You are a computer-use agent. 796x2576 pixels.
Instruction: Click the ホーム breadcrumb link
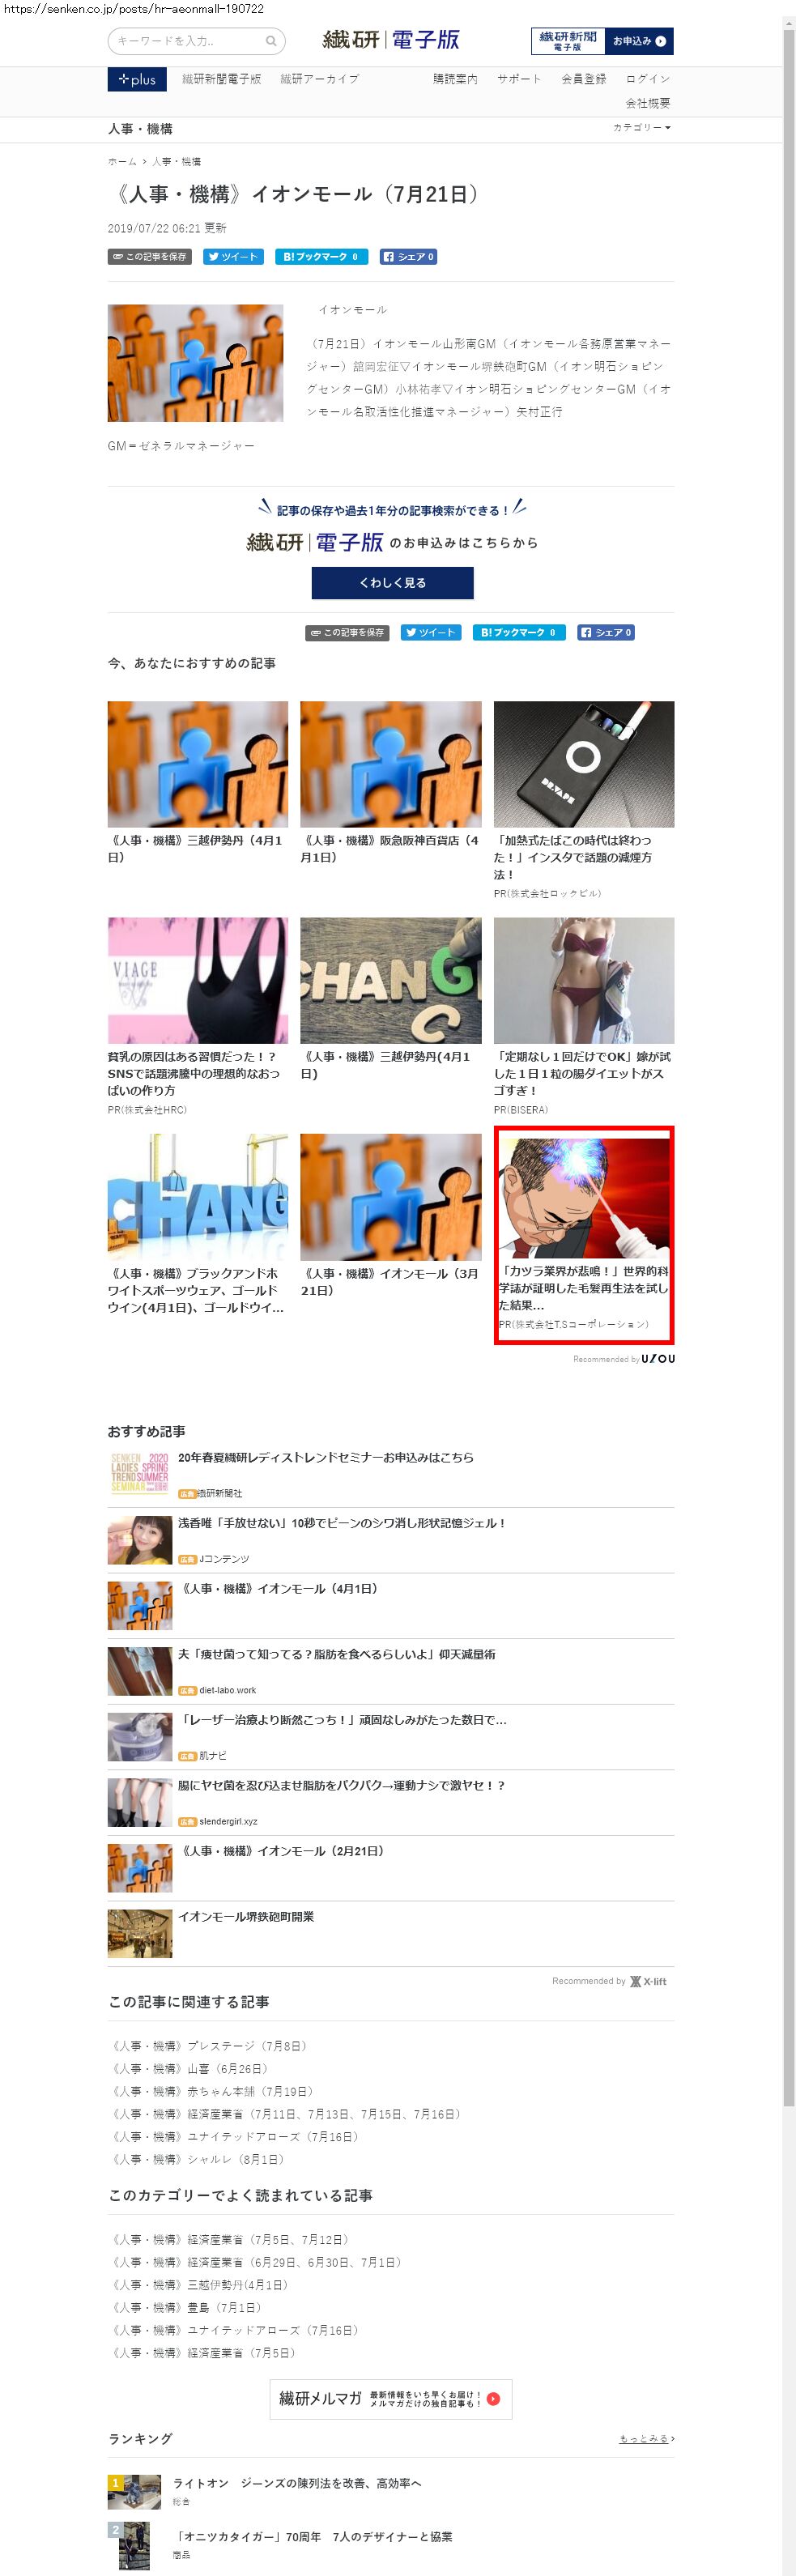coord(122,161)
